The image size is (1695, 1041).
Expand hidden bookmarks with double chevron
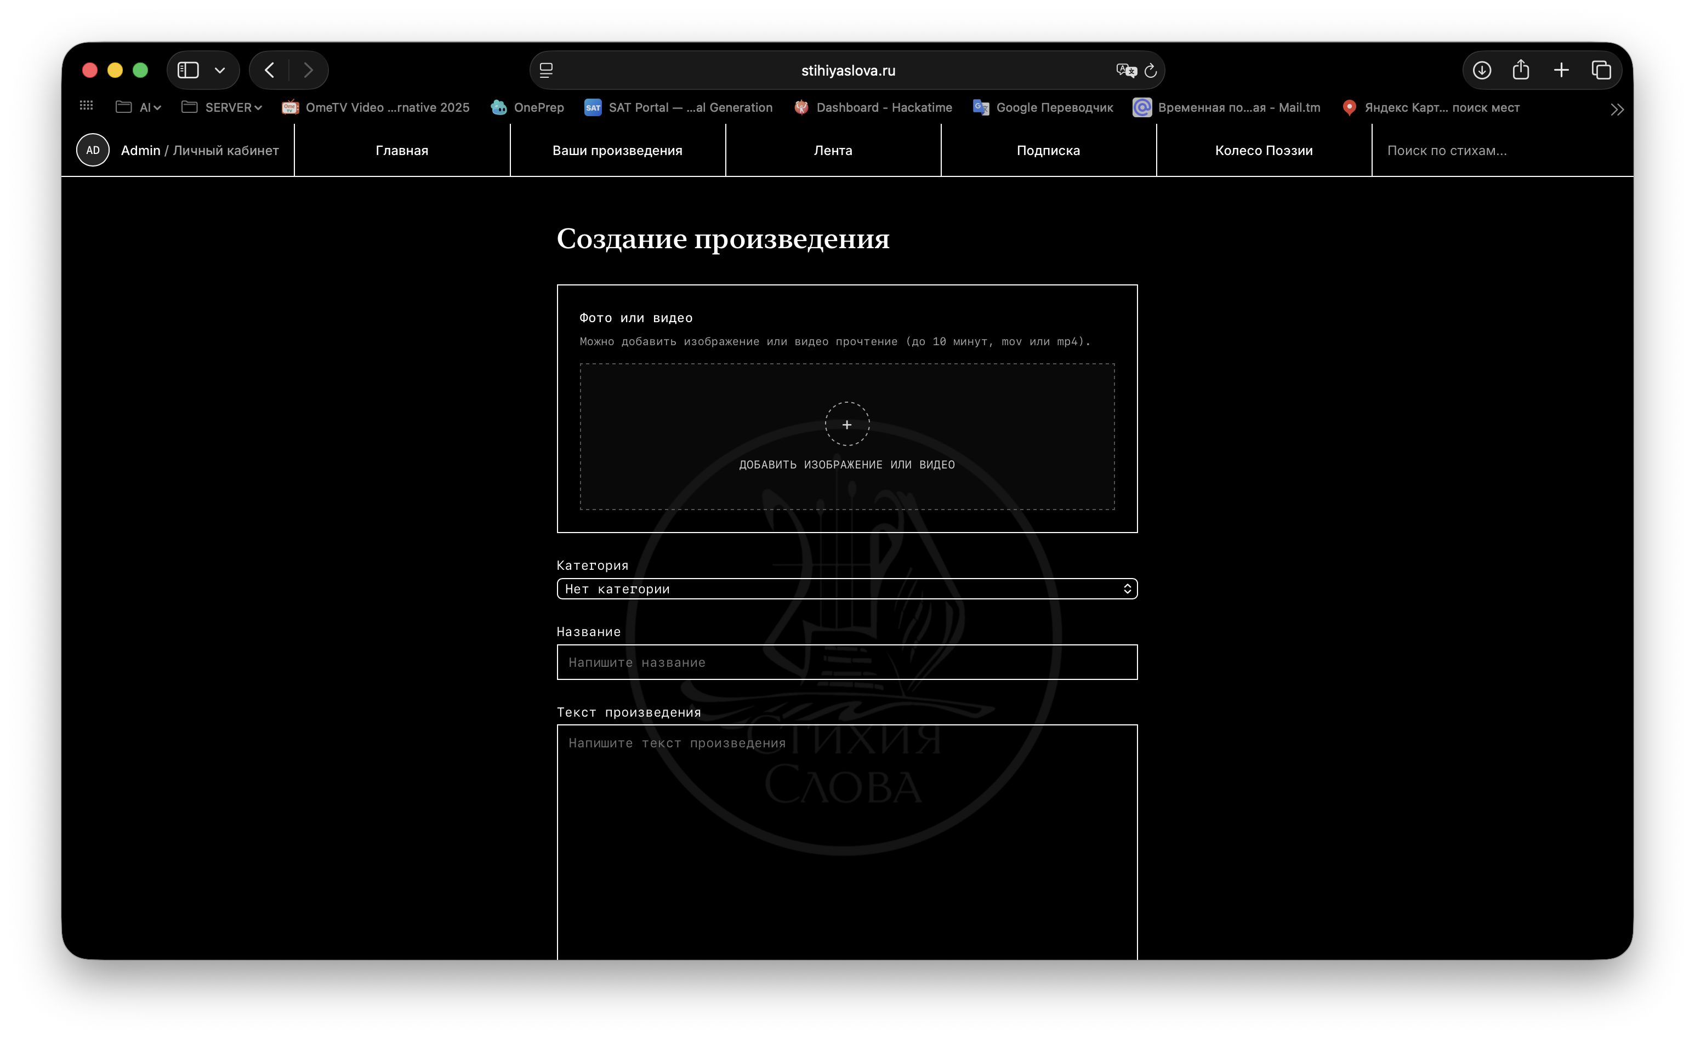(x=1617, y=109)
